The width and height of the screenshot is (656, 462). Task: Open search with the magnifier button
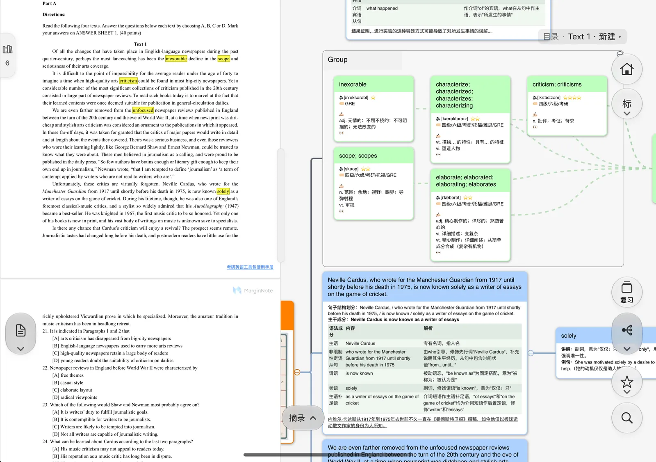point(626,418)
